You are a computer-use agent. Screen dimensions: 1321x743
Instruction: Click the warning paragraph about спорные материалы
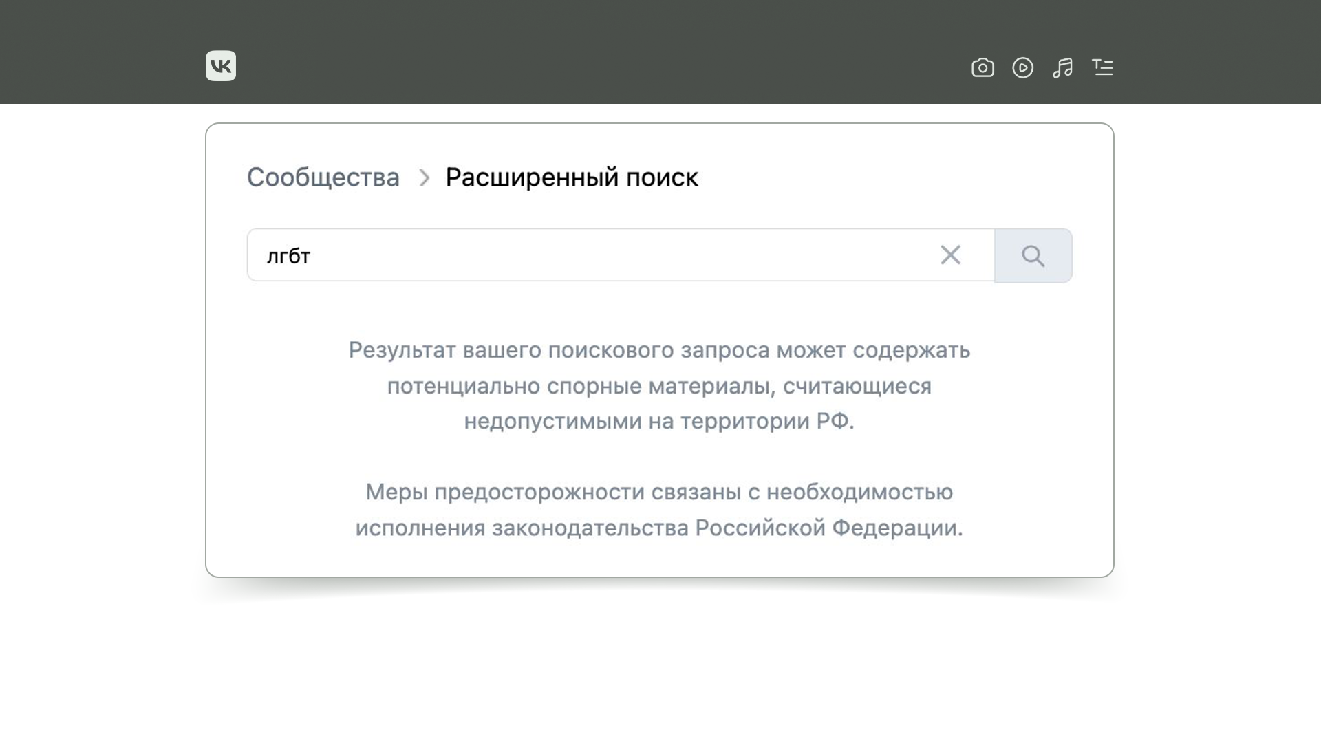659,386
